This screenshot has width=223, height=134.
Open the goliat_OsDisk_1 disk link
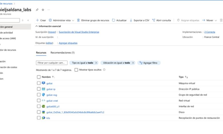click(75, 112)
